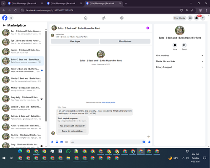Open the Earl conversation
The height and width of the screenshot is (168, 210).
pyautogui.click(x=22, y=32)
